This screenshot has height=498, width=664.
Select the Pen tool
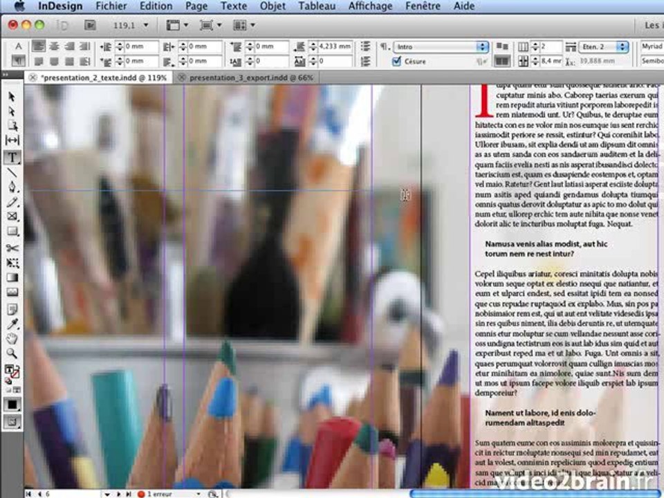[x=12, y=187]
